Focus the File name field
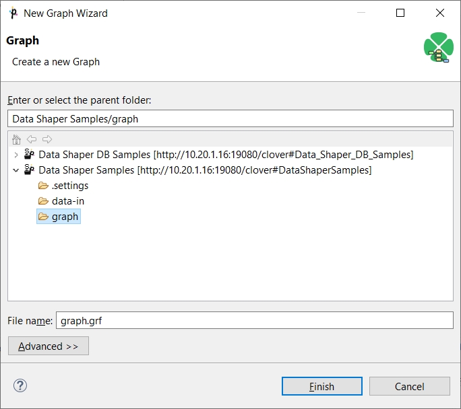Viewport: 461px width, 409px height. click(x=255, y=320)
